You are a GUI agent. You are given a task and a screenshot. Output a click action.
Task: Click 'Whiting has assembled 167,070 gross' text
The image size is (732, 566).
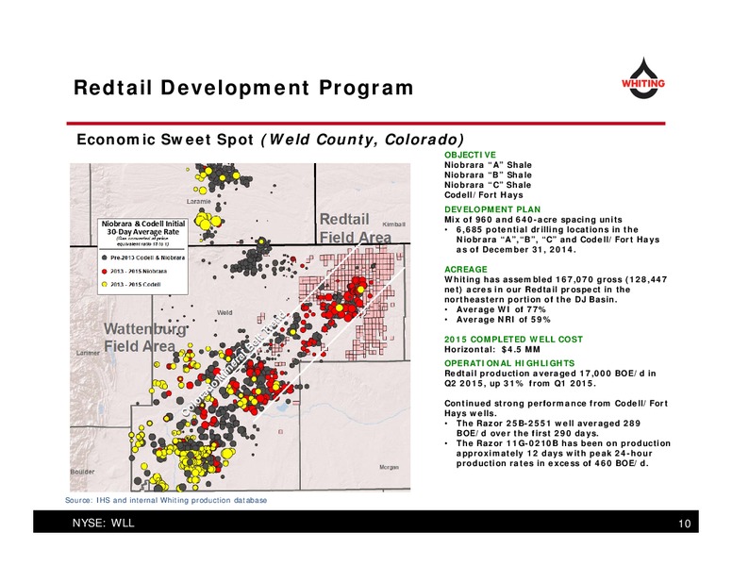(x=556, y=289)
